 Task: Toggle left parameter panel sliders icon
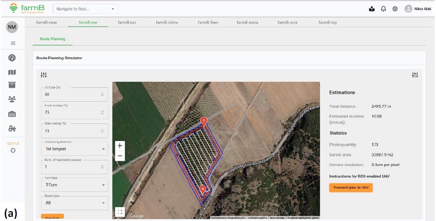[44, 75]
